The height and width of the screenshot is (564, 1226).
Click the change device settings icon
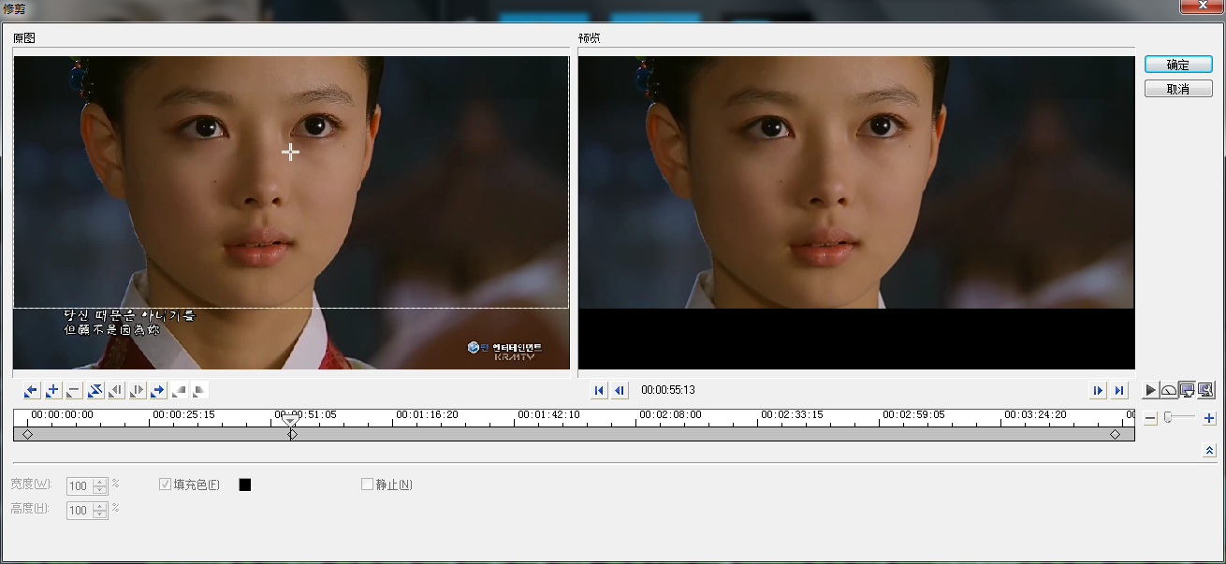coord(1205,390)
